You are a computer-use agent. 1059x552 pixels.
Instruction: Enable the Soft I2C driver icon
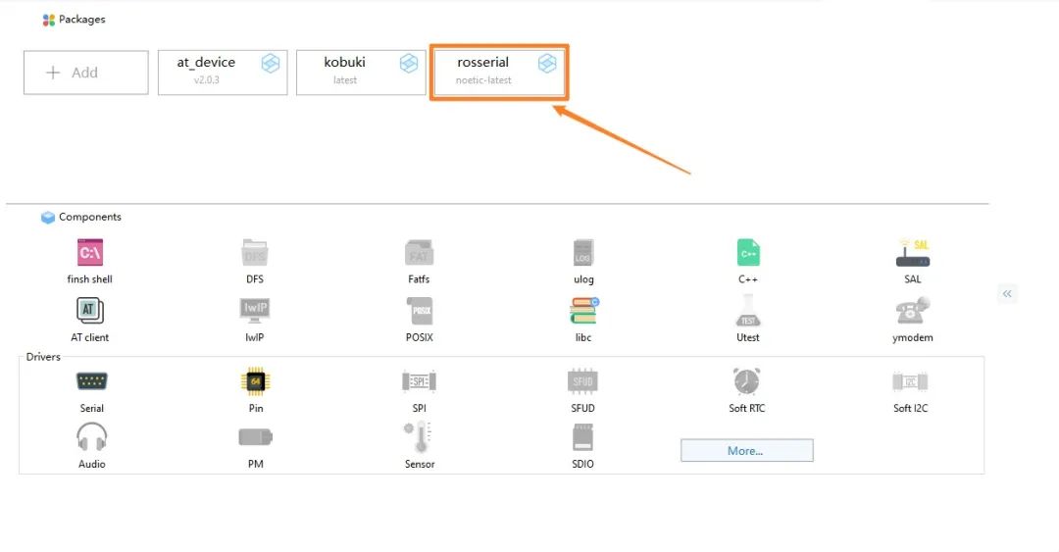[x=910, y=381]
